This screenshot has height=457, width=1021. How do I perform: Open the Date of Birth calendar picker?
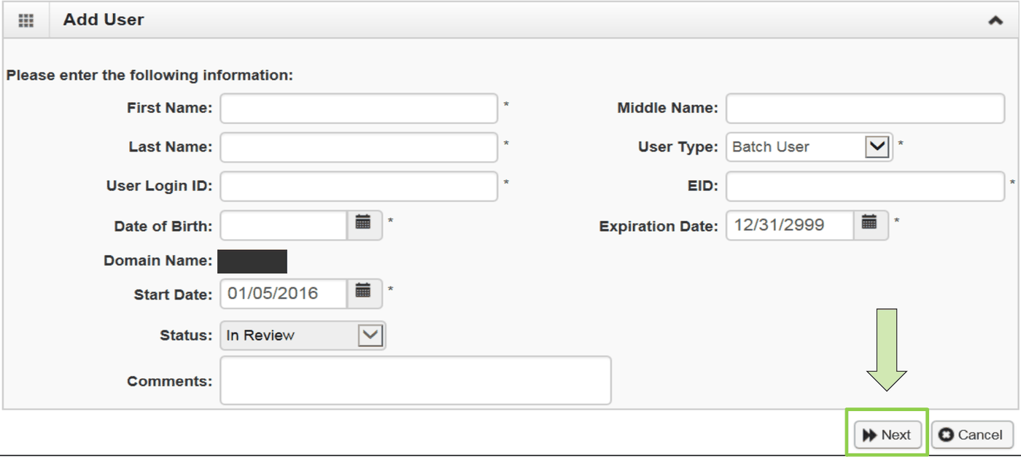[x=364, y=225]
